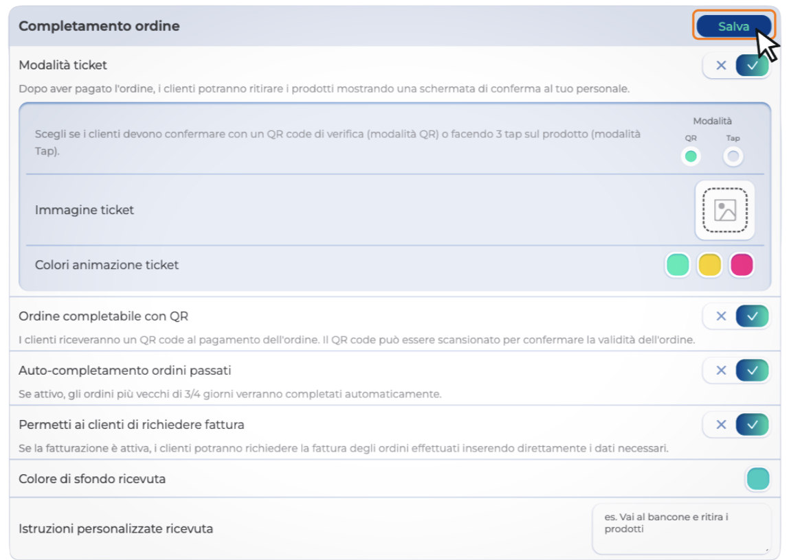Click the Immagine ticket row label

click(x=85, y=210)
